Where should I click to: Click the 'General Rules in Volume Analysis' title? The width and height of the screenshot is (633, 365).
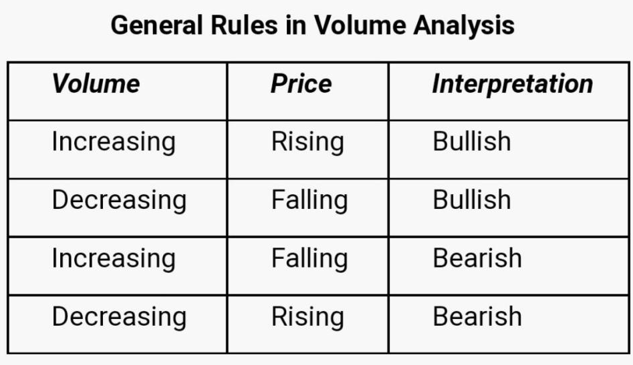click(x=312, y=25)
